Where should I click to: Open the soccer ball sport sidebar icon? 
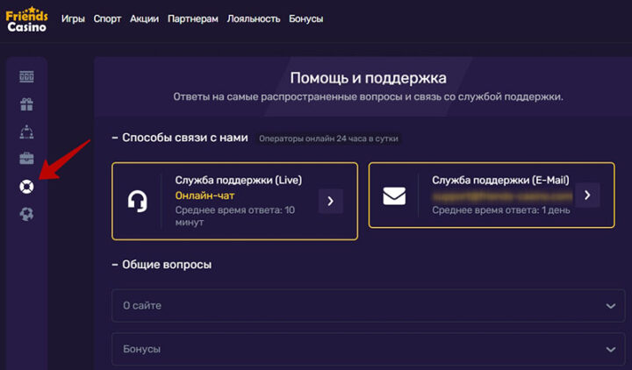(26, 214)
